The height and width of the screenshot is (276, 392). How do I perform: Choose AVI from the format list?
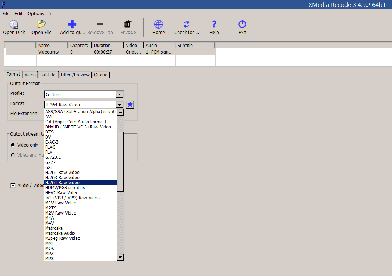(81, 117)
